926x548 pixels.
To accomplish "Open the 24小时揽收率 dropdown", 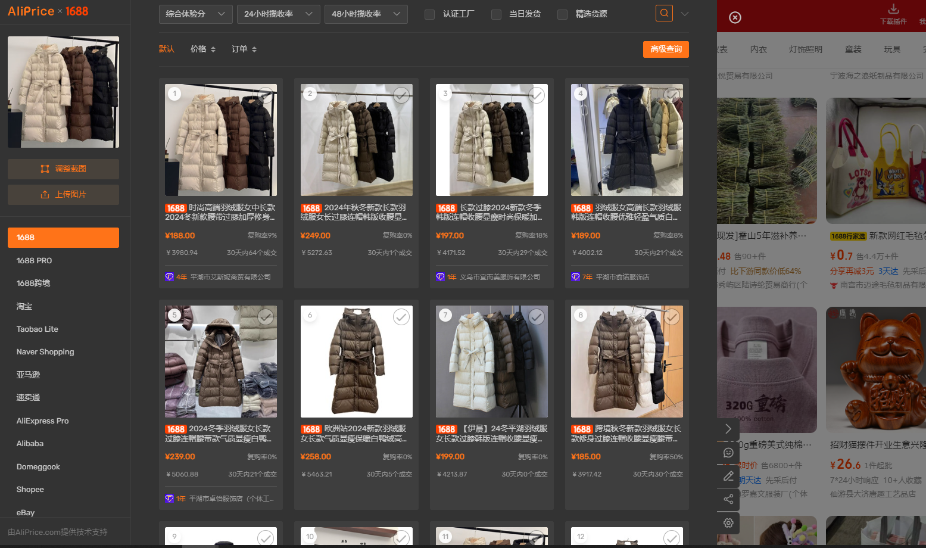I will (278, 14).
